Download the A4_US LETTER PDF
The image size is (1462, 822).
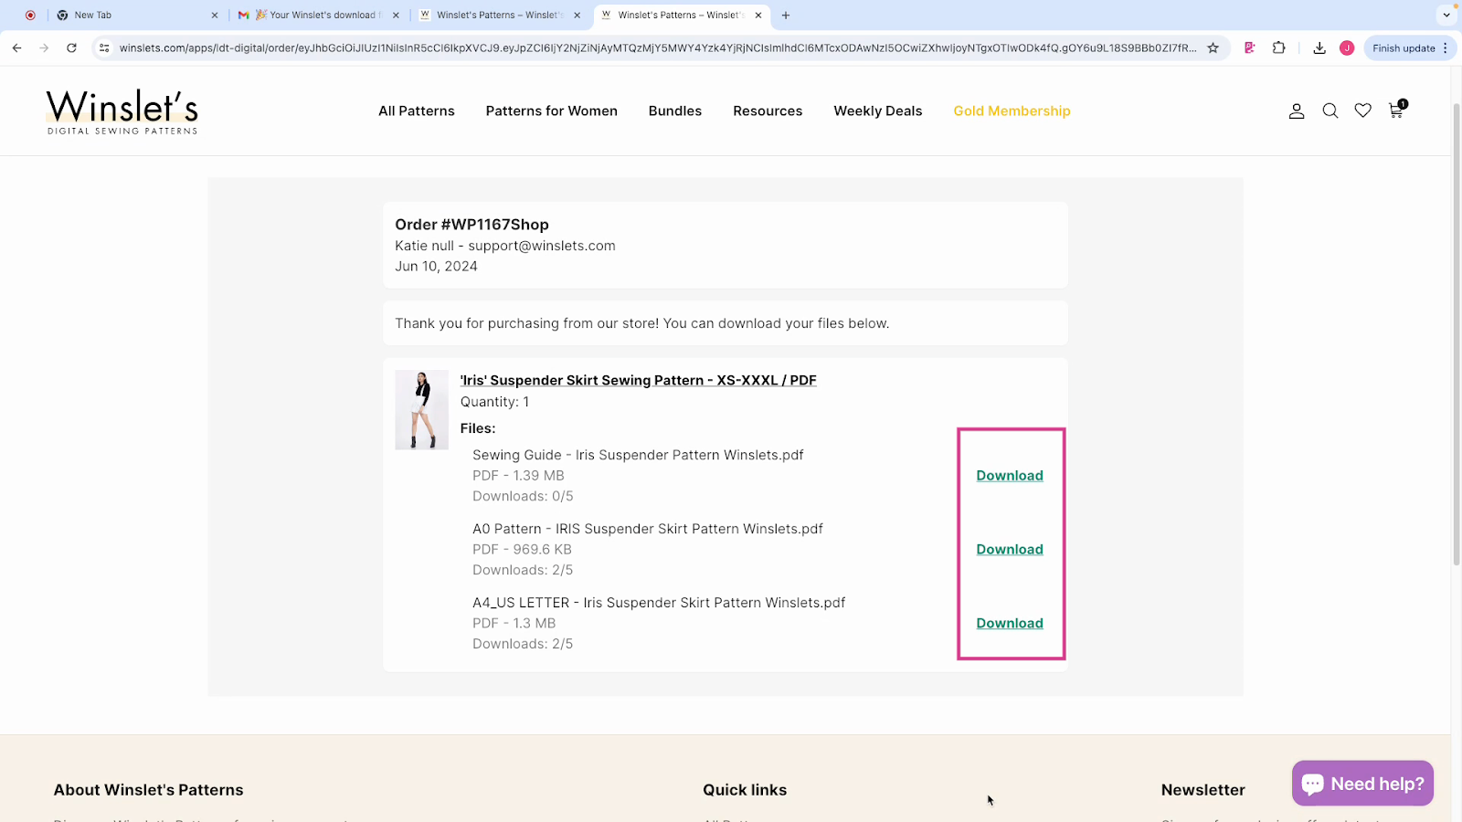click(1010, 624)
